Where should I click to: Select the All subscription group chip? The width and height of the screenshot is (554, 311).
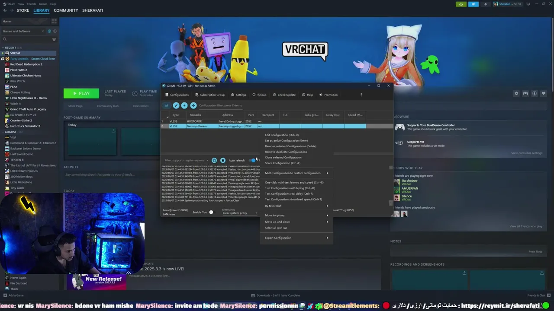pyautogui.click(x=166, y=105)
